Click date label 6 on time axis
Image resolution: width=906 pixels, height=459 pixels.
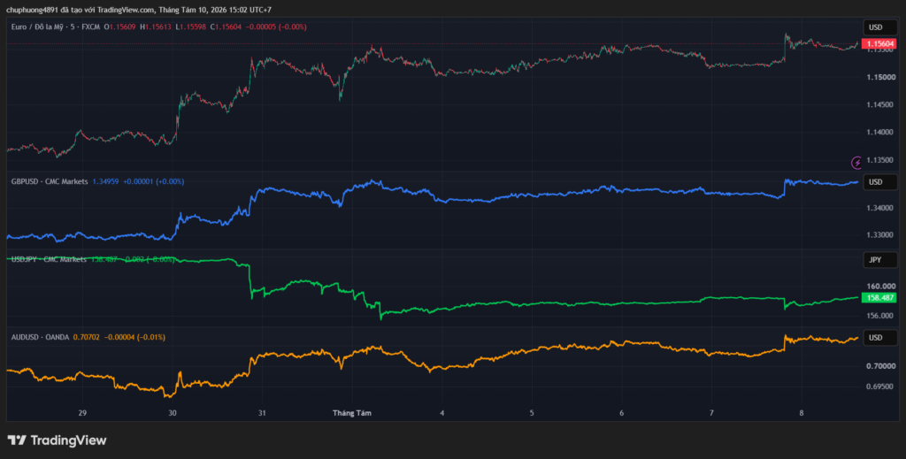point(622,413)
